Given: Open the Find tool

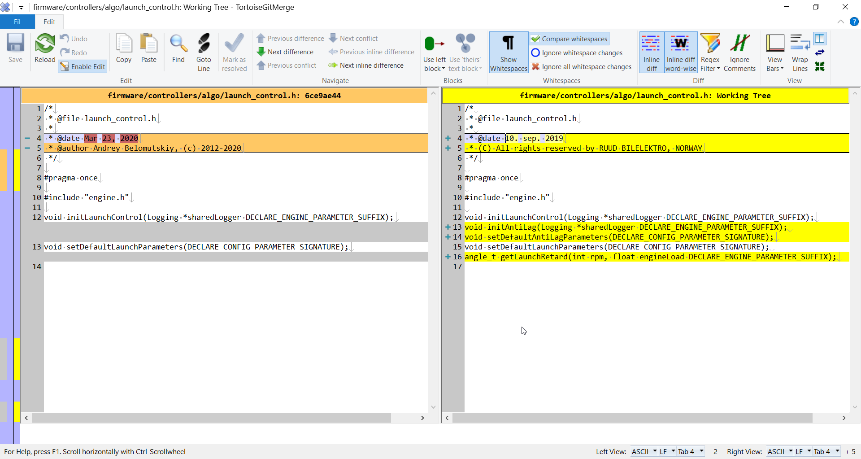Looking at the screenshot, I should pyautogui.click(x=178, y=48).
